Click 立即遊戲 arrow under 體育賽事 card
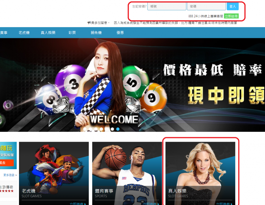 (x=151, y=204)
